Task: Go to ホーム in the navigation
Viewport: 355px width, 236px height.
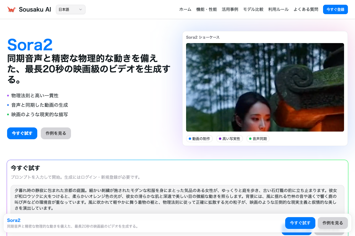Action: pyautogui.click(x=185, y=9)
